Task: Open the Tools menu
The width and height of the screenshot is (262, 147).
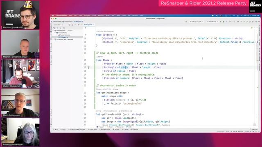Action: [124, 16]
